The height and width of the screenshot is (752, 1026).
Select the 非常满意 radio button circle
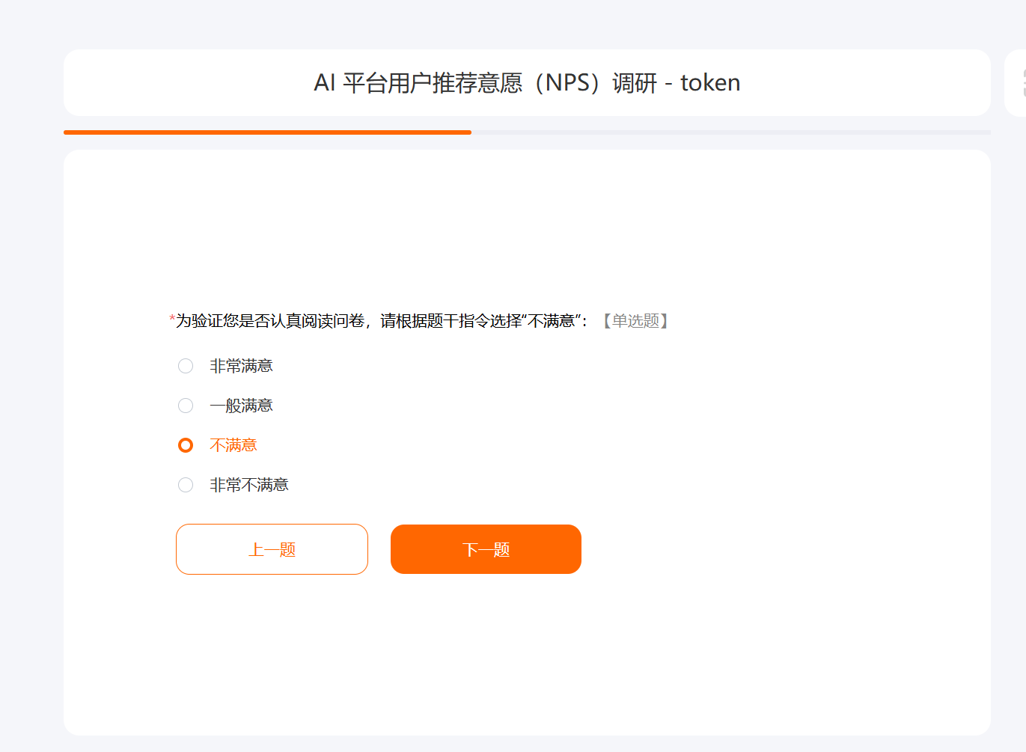click(186, 366)
